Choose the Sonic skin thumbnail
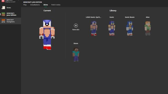This screenshot has height=94, width=168. [112, 28]
